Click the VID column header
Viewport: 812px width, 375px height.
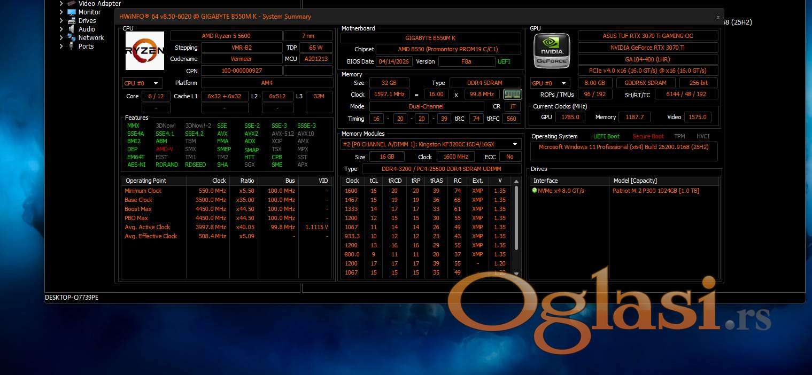(315, 181)
